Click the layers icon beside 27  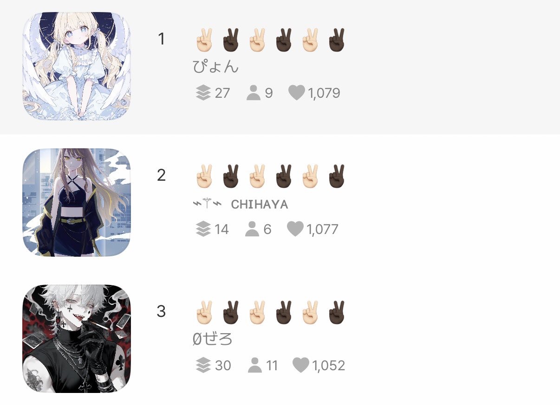pyautogui.click(x=203, y=93)
